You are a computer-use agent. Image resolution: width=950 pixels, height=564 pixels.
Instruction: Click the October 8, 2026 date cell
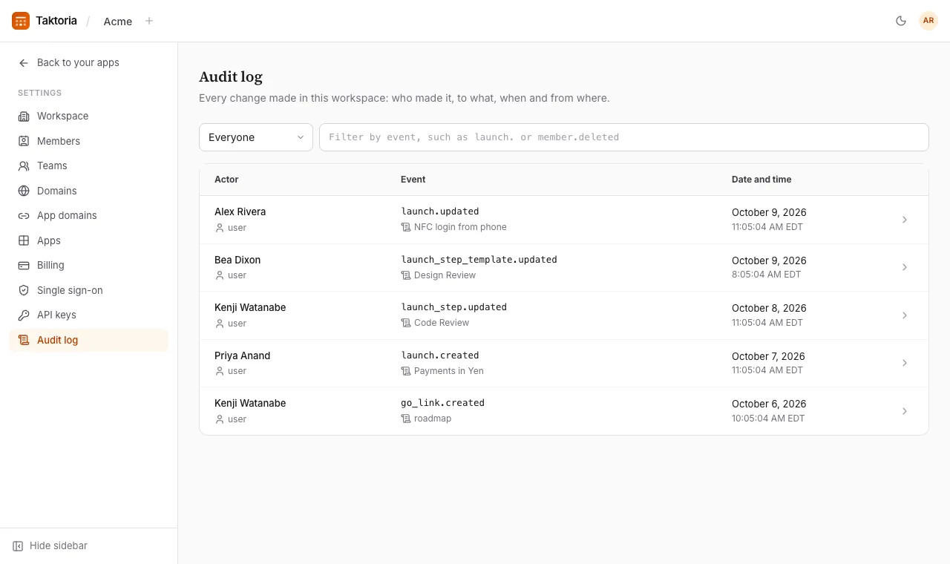(769, 308)
